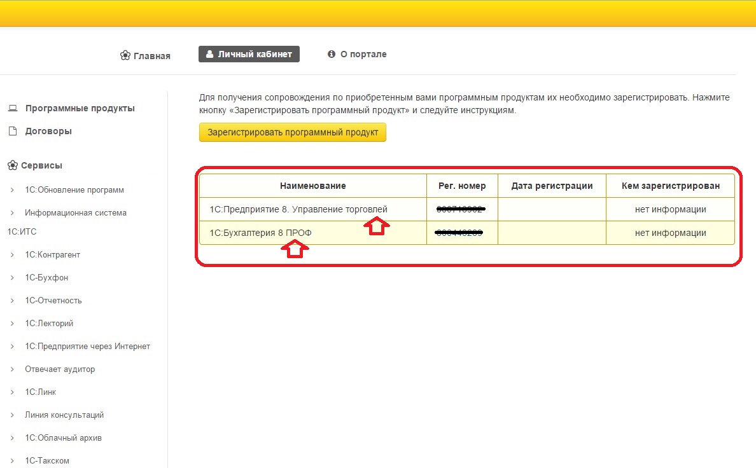Open the О портале tab
The image size is (756, 468).
coord(363,55)
